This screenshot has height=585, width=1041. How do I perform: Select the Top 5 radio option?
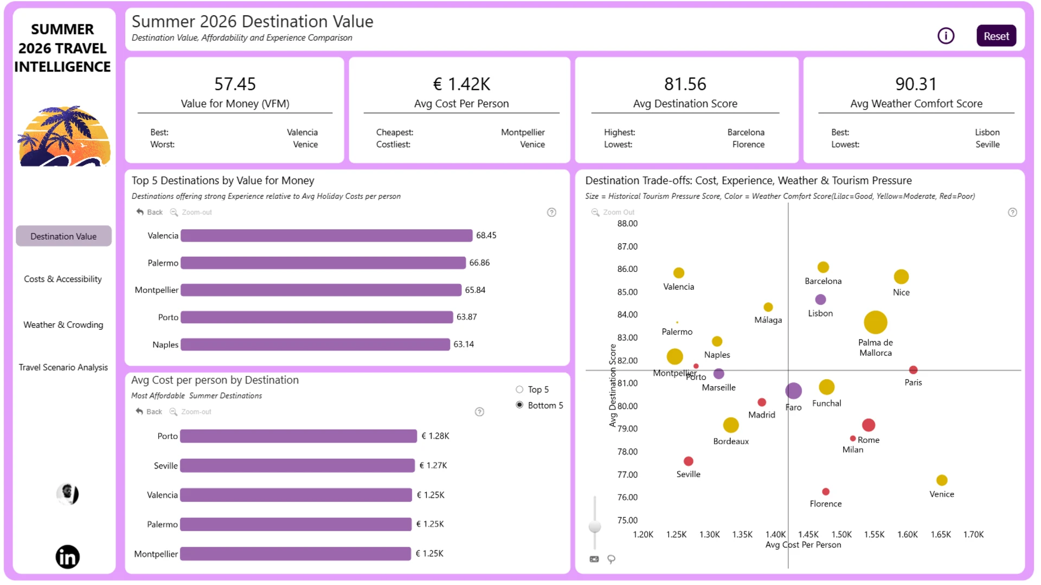pos(519,389)
